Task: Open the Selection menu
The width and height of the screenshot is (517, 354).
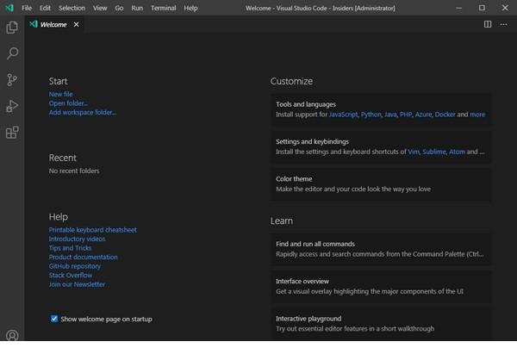Action: pos(72,8)
